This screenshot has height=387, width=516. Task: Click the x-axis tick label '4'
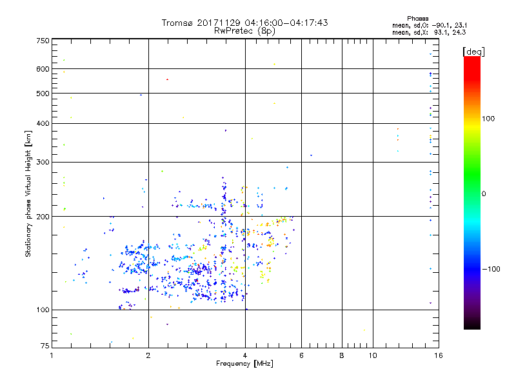pos(245,355)
